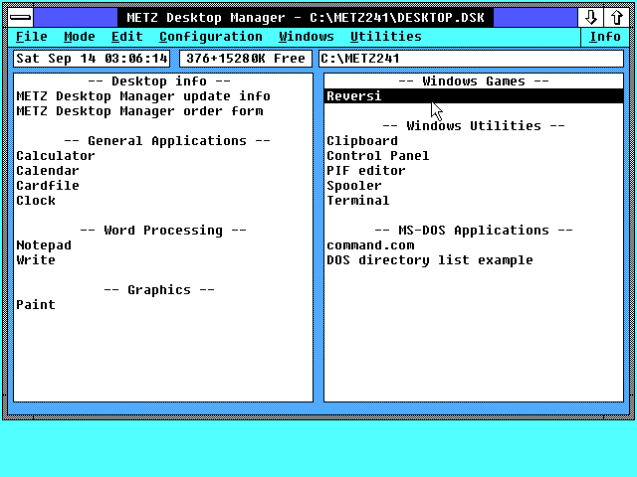
Task: Click the Windows Utilities section header
Action: (x=474, y=126)
